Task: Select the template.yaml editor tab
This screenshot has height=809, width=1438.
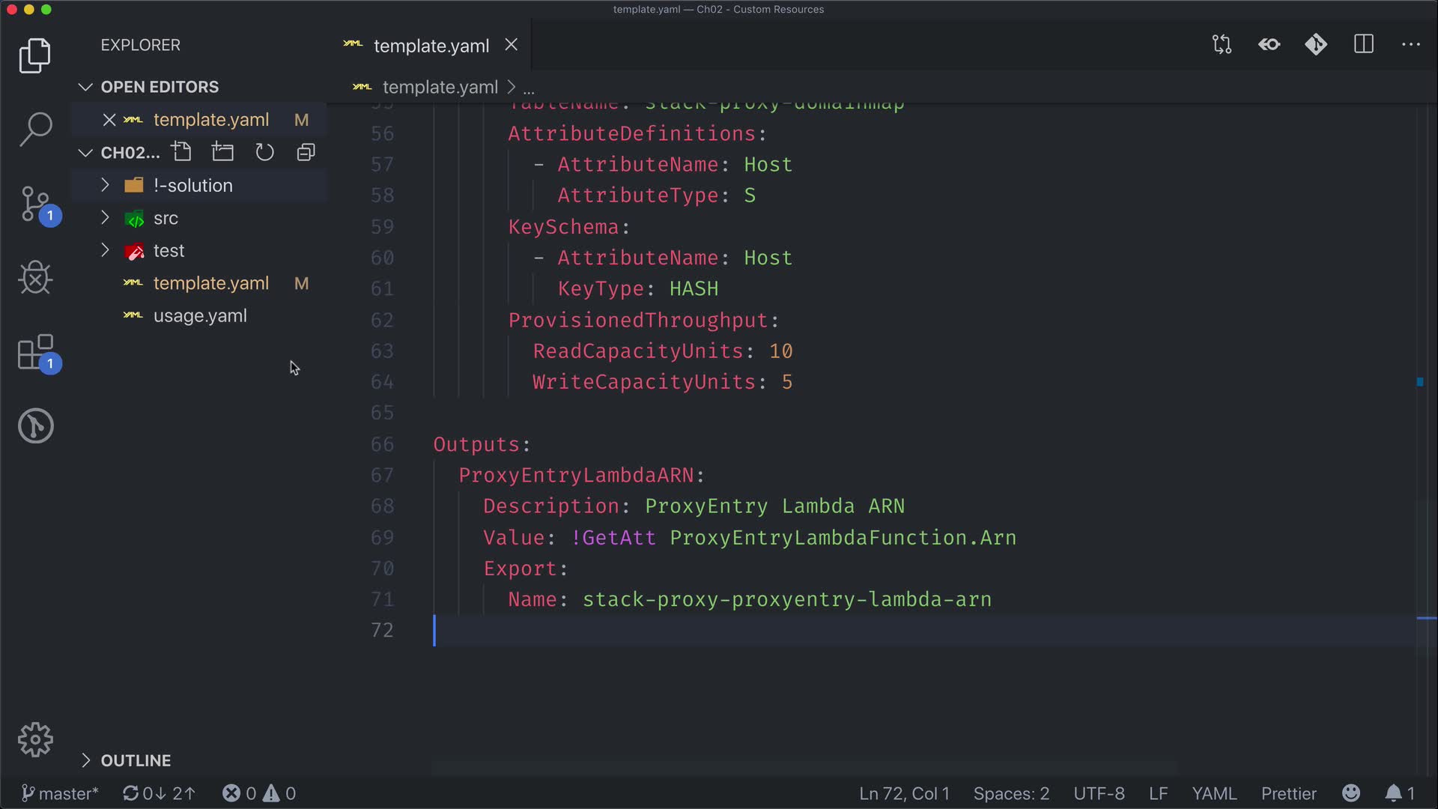Action: tap(431, 46)
